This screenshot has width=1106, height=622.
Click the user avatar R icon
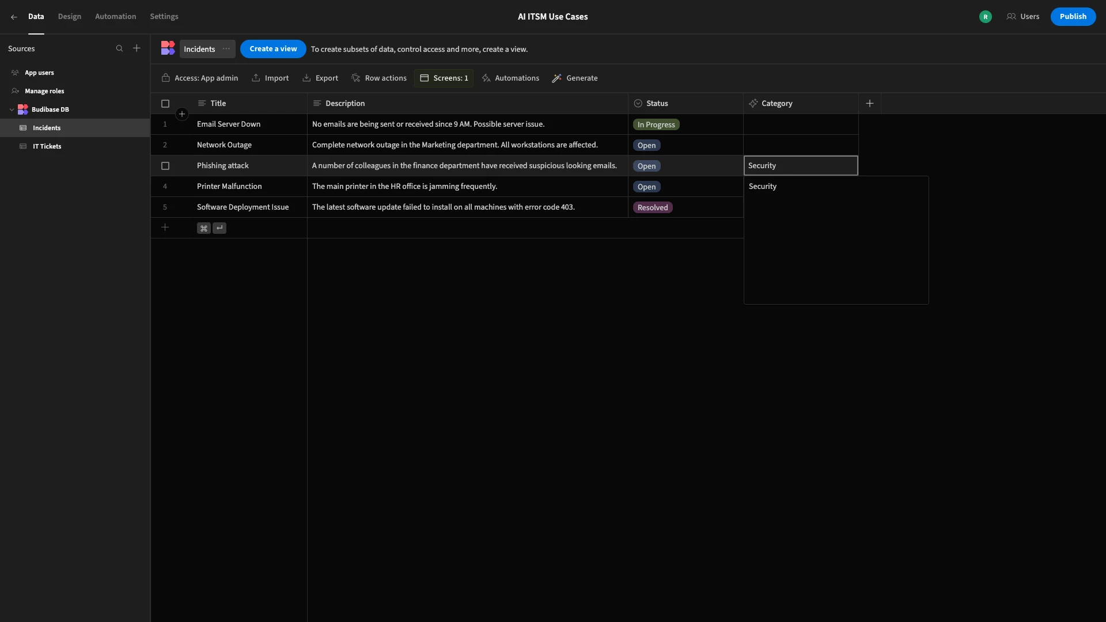coord(986,17)
